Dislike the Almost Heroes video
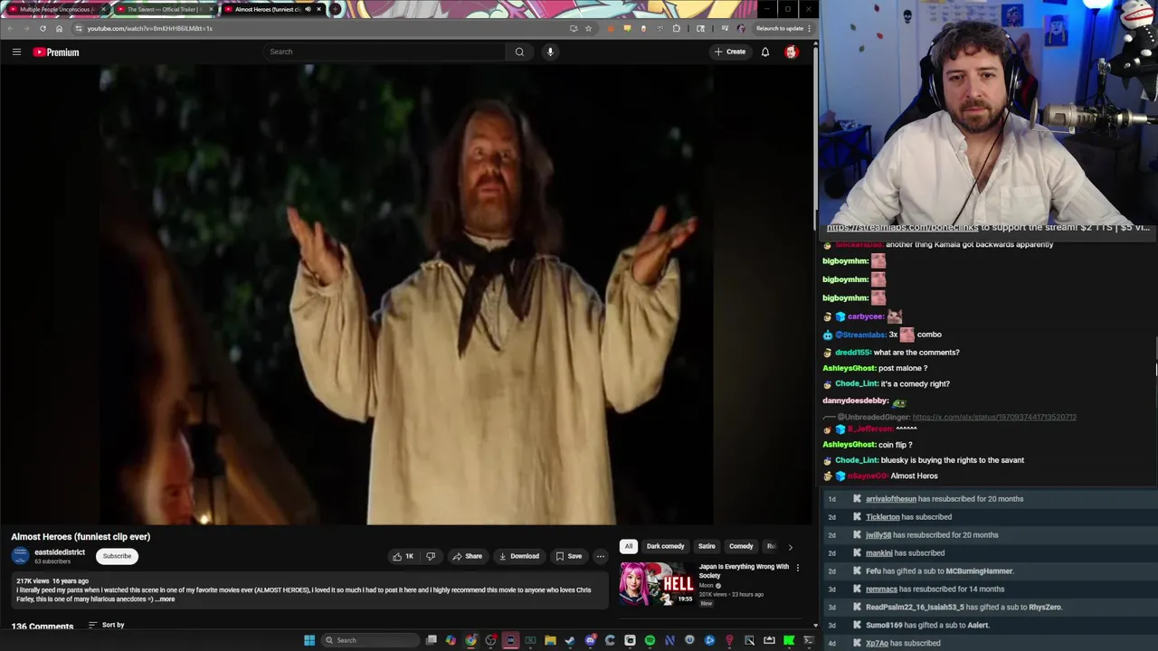1158x651 pixels. tap(431, 556)
